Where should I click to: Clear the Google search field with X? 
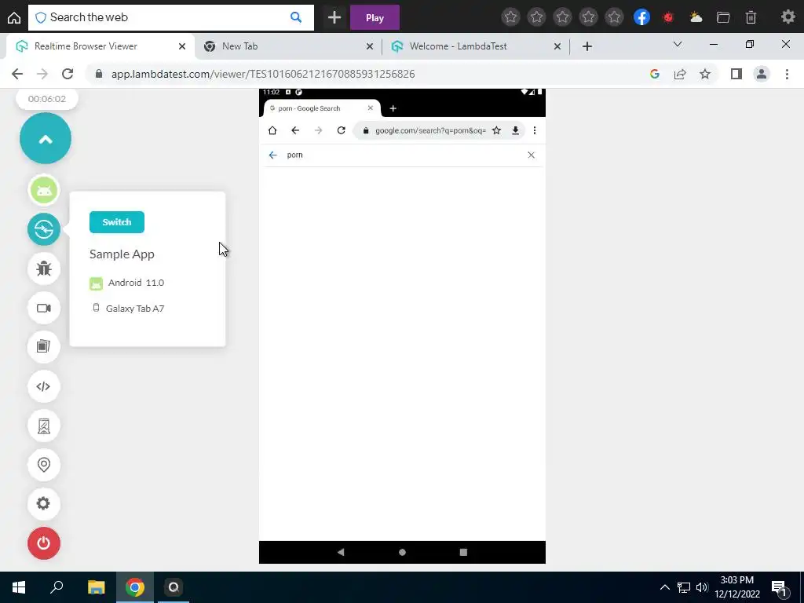532,155
